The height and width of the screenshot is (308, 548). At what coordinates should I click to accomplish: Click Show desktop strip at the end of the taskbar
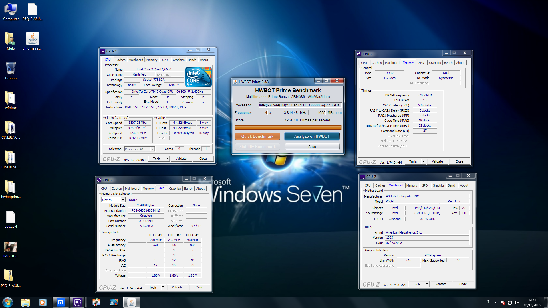(546, 302)
